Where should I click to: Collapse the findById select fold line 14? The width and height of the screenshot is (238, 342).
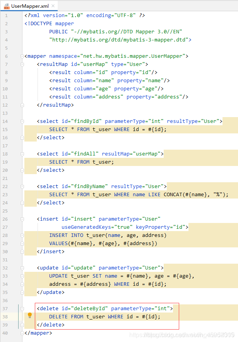click(x=22, y=121)
